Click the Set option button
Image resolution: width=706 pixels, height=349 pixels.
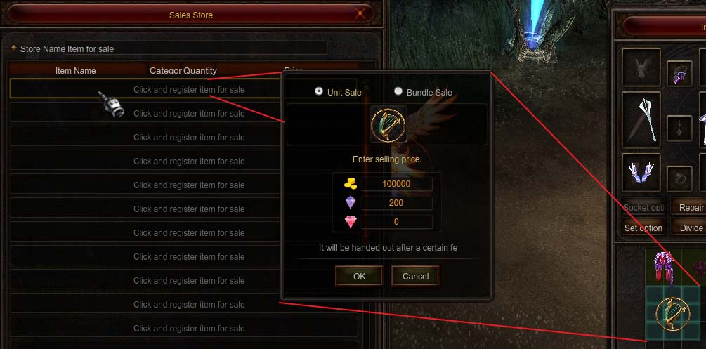pos(643,228)
